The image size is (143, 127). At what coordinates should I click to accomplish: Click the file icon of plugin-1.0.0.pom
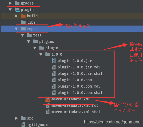pyautogui.click(x=54, y=80)
